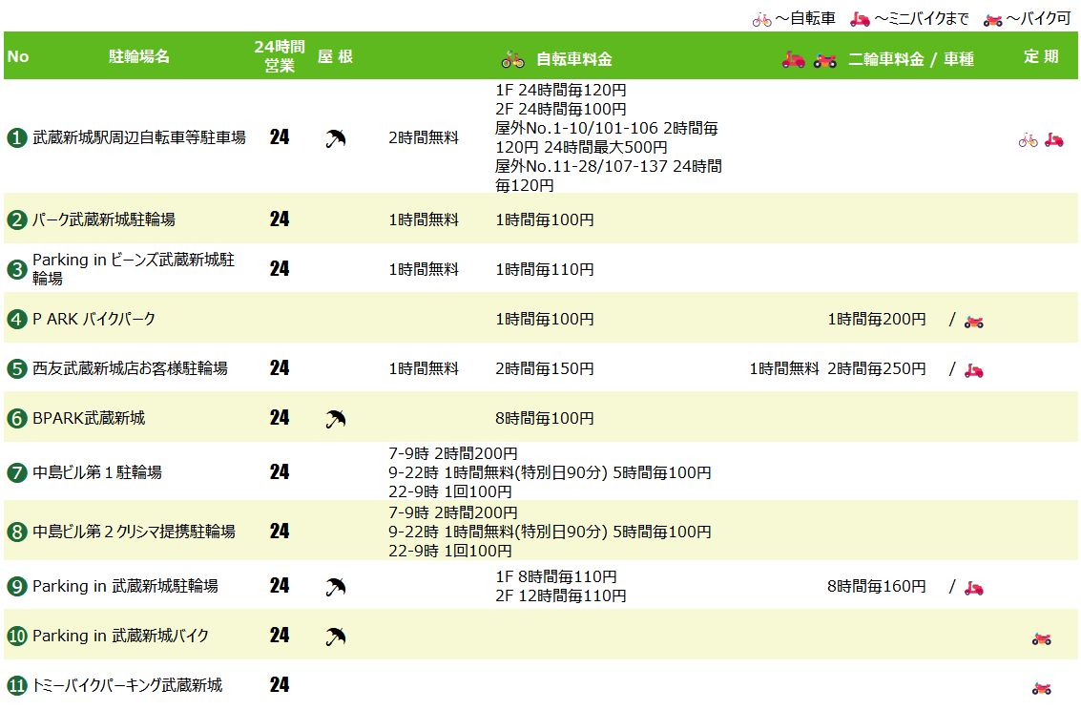Click the motorcycle icon in トミーバイクパーキング row
1081x710 pixels.
tap(1041, 687)
